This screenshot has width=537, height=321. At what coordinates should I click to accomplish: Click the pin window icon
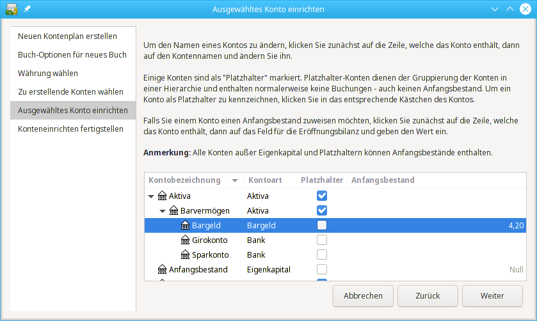pyautogui.click(x=27, y=9)
